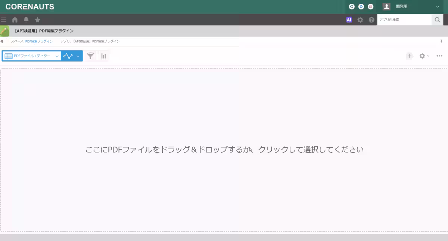
Task: Add a new record with plus button
Action: click(x=410, y=56)
